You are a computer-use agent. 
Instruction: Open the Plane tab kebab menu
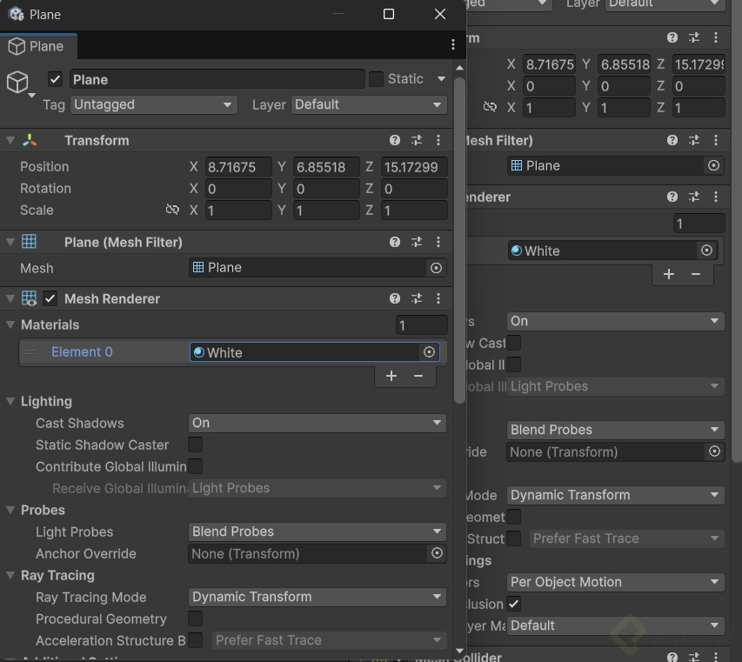click(x=452, y=44)
